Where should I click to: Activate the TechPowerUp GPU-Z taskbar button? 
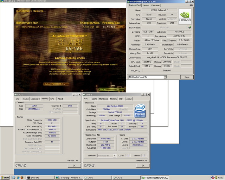[155, 178]
